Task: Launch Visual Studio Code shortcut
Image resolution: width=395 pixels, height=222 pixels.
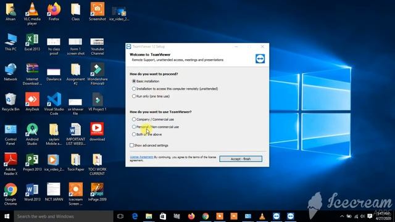Action: tap(54, 104)
